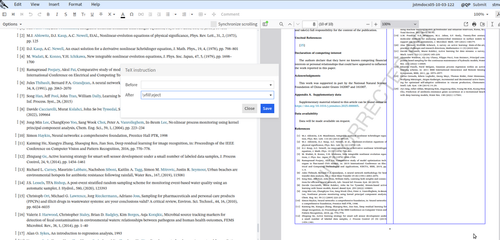Click the insert table icon
This screenshot has width=500, height=240.
[201, 14]
